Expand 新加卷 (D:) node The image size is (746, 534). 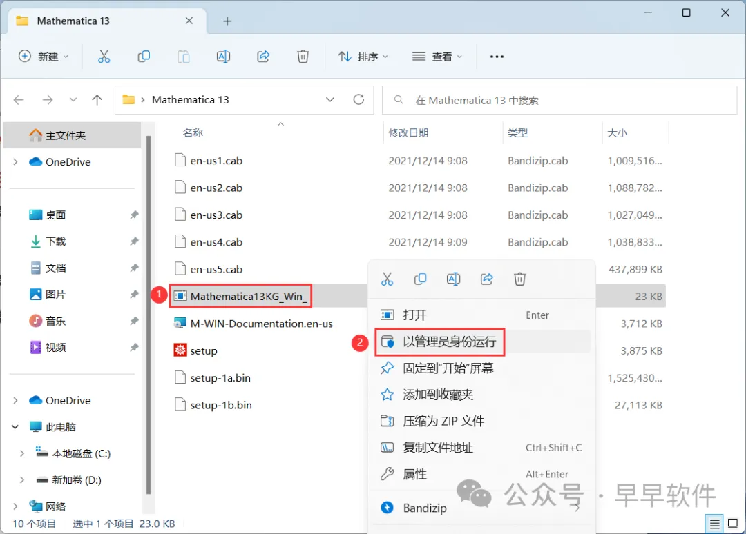(22, 479)
